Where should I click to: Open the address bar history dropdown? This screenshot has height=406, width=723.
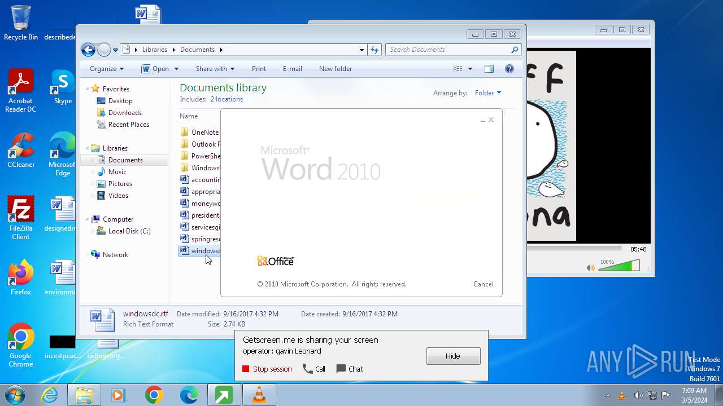point(361,50)
